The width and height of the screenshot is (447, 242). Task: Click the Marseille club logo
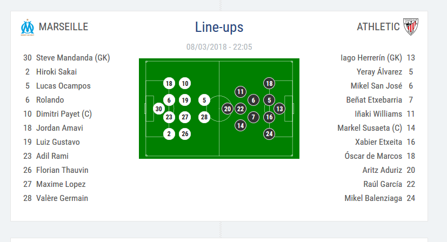tap(27, 27)
